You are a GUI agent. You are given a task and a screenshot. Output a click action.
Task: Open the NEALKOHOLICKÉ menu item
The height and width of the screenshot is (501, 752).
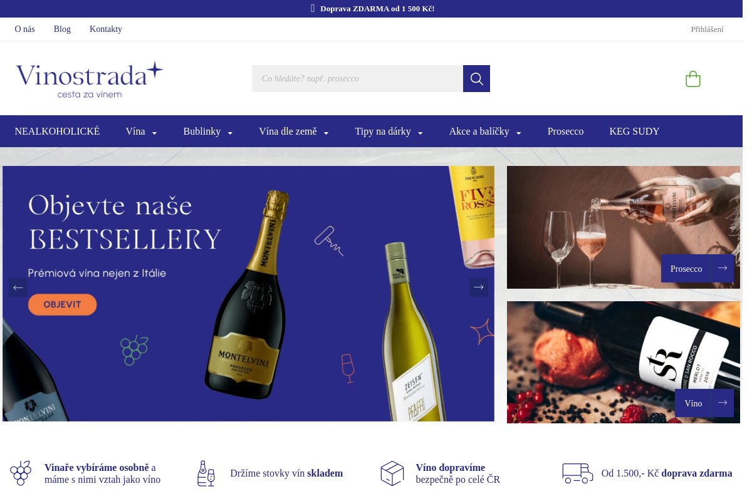pos(57,132)
